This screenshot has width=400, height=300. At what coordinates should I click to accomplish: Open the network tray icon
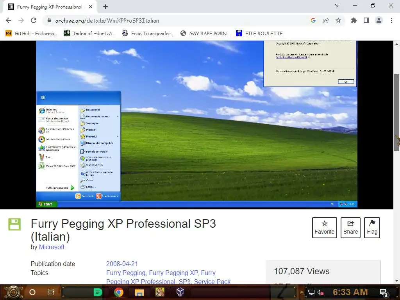(311, 292)
